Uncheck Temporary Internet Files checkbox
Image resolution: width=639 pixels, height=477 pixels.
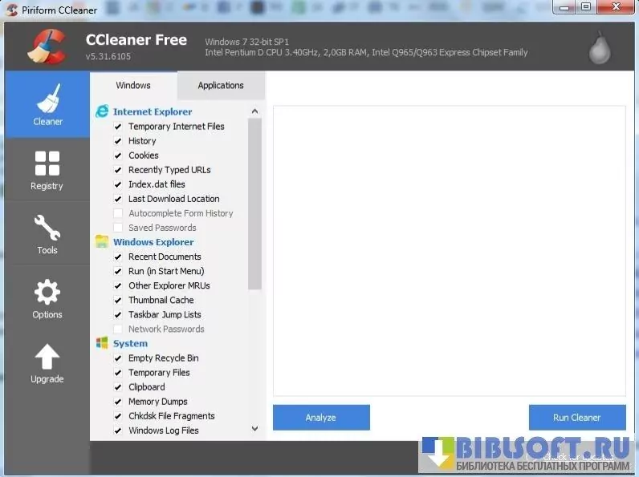coord(118,127)
